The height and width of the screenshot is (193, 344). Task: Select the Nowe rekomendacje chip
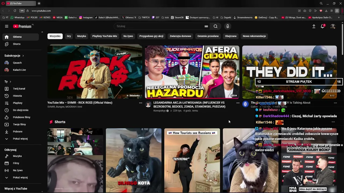tap(254, 36)
